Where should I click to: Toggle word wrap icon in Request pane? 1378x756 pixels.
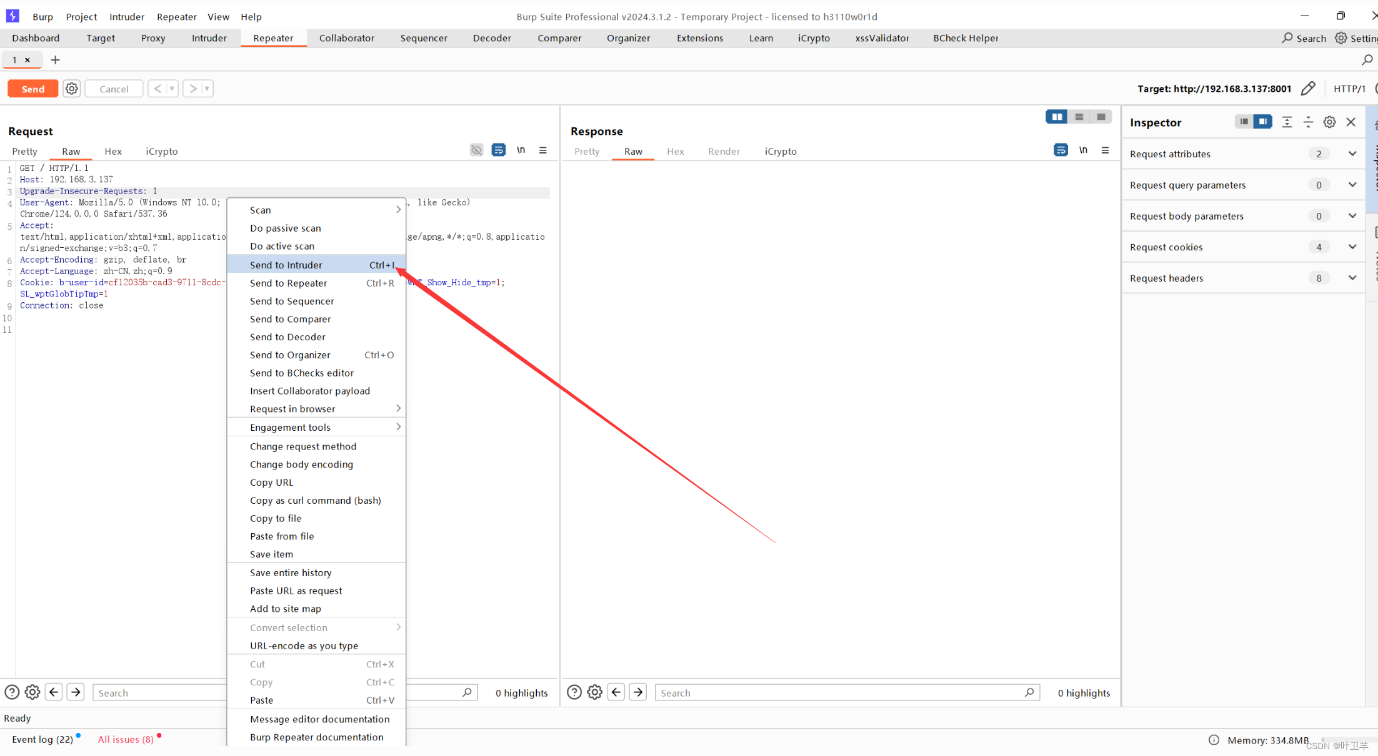click(498, 150)
